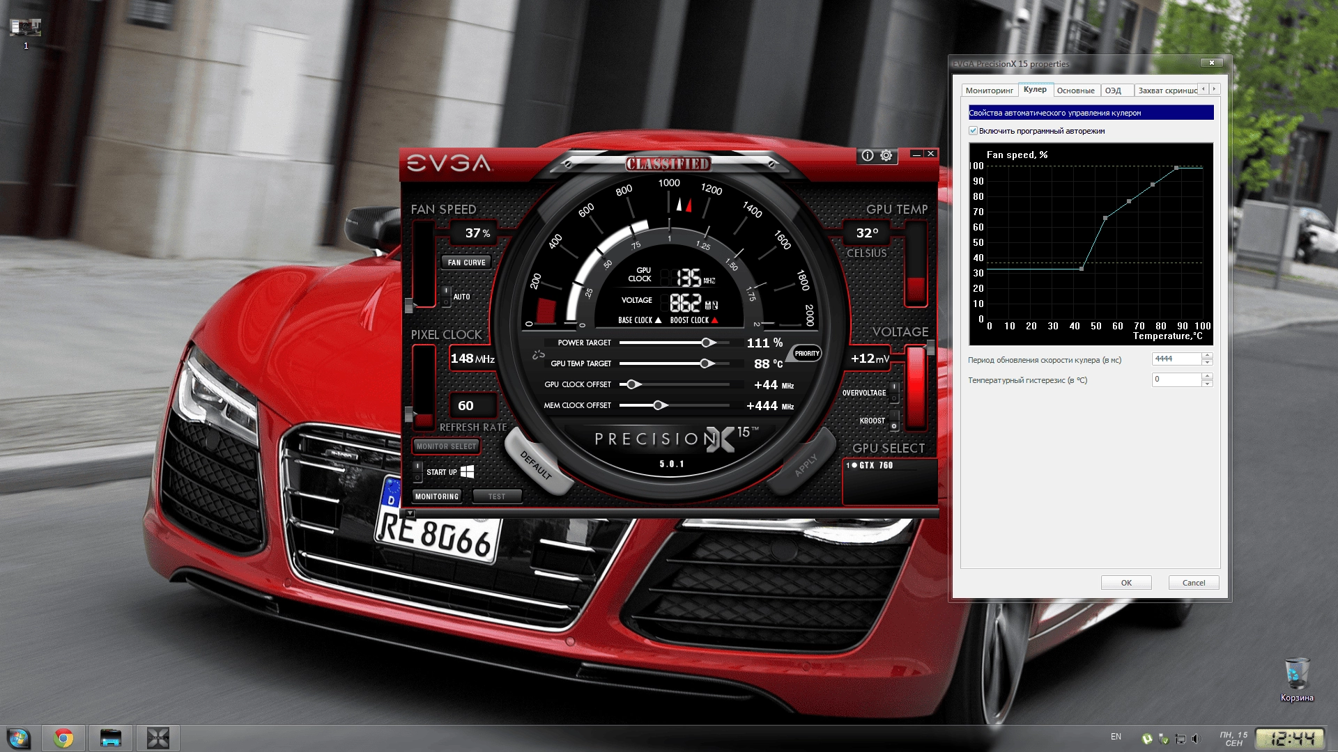Switch to the Кулер tab
This screenshot has width=1338, height=752.
(1035, 89)
